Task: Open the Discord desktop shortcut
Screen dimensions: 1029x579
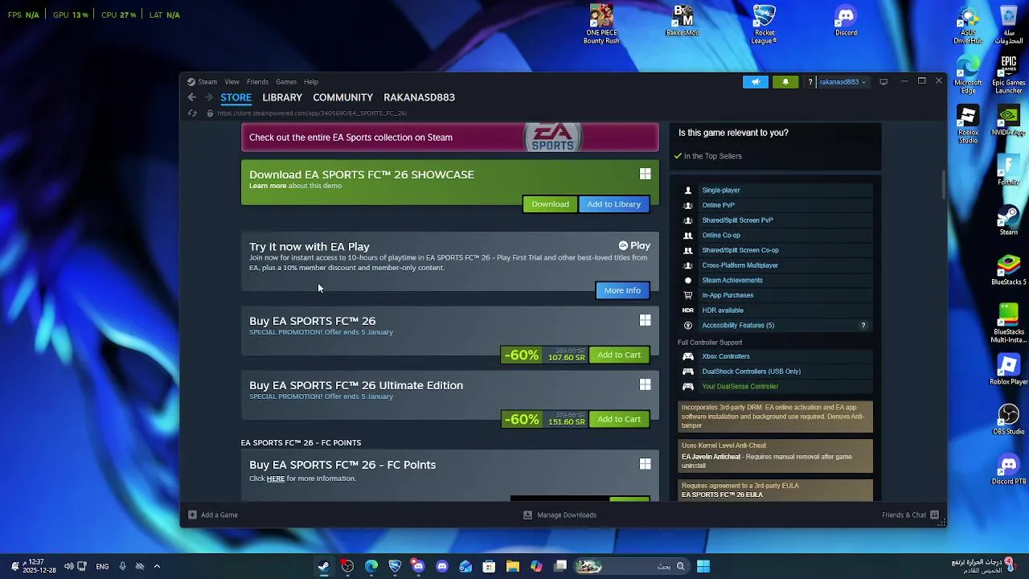Action: pos(846,21)
